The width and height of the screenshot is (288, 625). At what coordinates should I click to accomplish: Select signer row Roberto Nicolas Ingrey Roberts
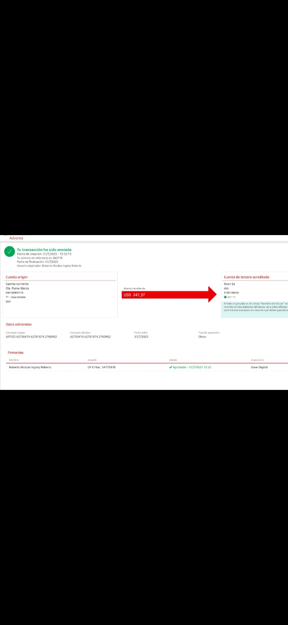(x=30, y=367)
